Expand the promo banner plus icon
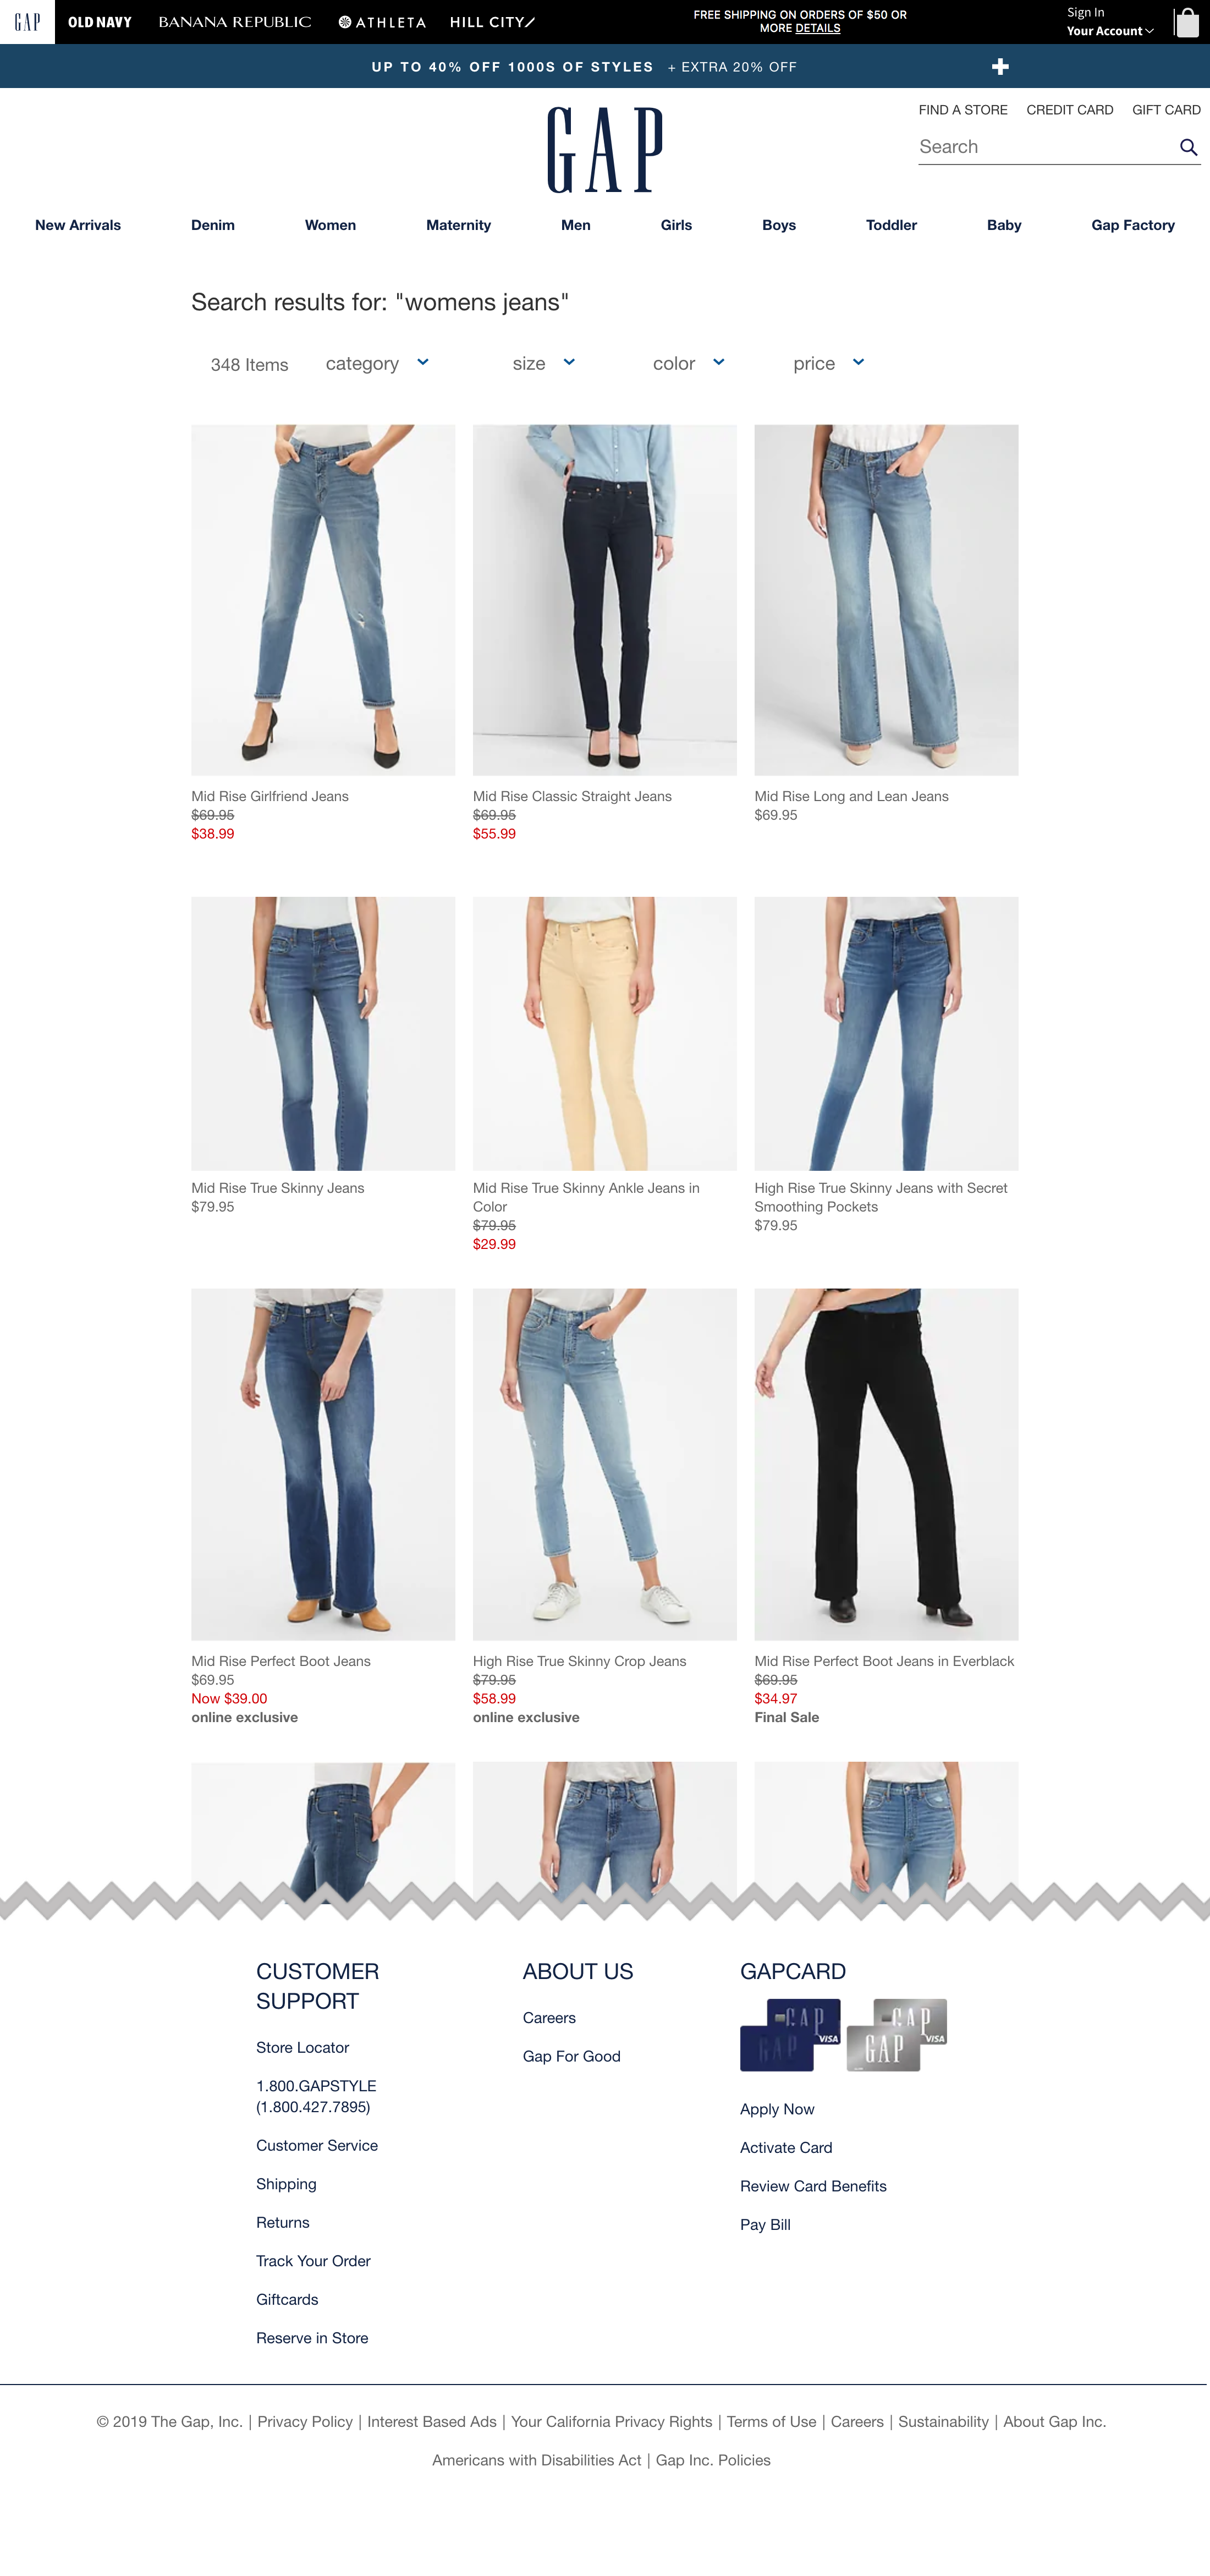The width and height of the screenshot is (1210, 2576). (1000, 66)
